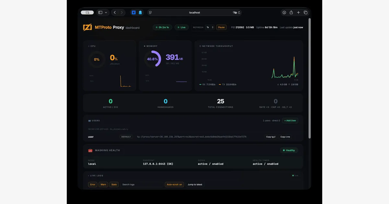Click the network throughput chart

coord(250,66)
